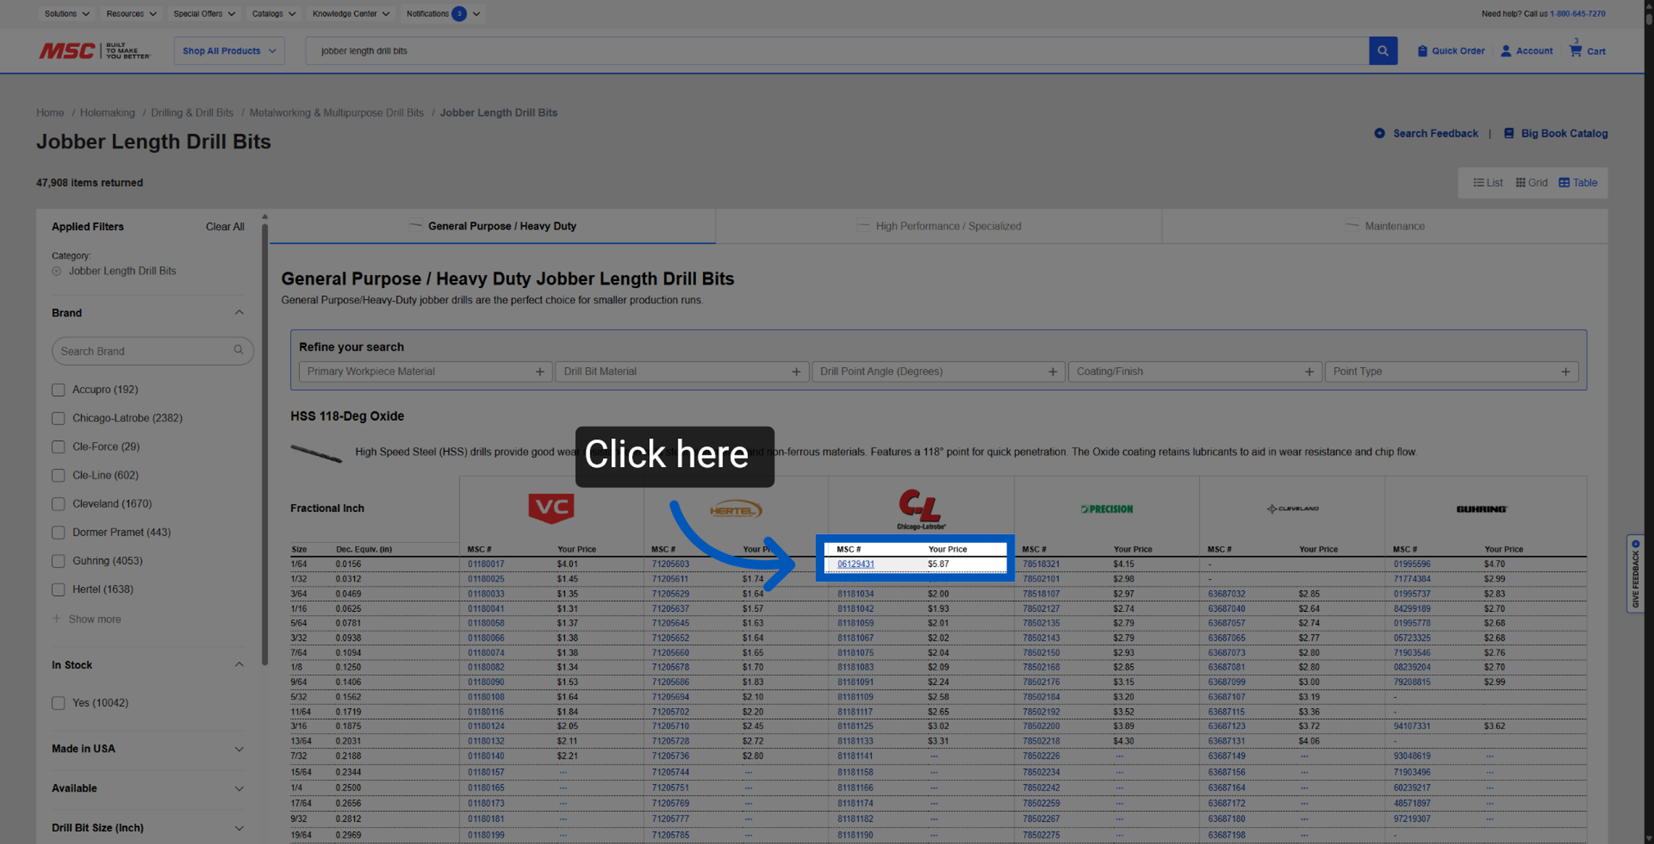The width and height of the screenshot is (1654, 844).
Task: Open the Resources dropdown menu
Action: pyautogui.click(x=132, y=13)
